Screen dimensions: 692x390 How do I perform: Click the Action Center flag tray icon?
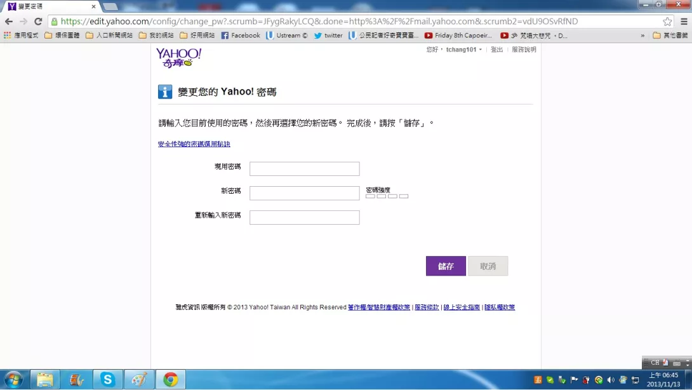tap(574, 380)
